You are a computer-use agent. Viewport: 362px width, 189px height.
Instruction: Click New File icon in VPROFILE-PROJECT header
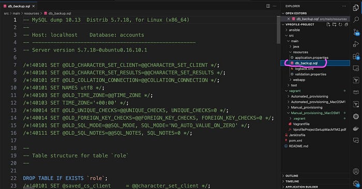328,24
